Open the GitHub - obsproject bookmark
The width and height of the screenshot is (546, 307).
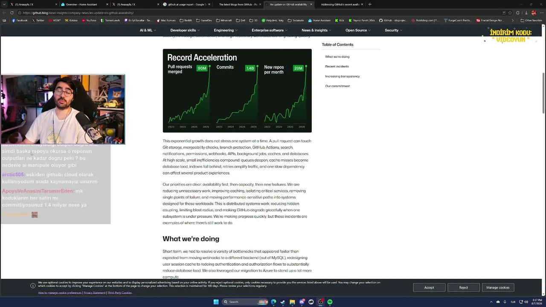[x=393, y=20]
